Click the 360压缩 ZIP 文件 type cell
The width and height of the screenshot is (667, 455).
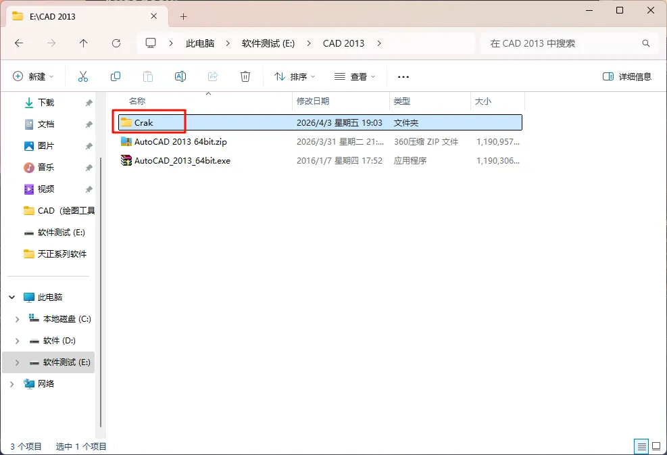tap(426, 142)
